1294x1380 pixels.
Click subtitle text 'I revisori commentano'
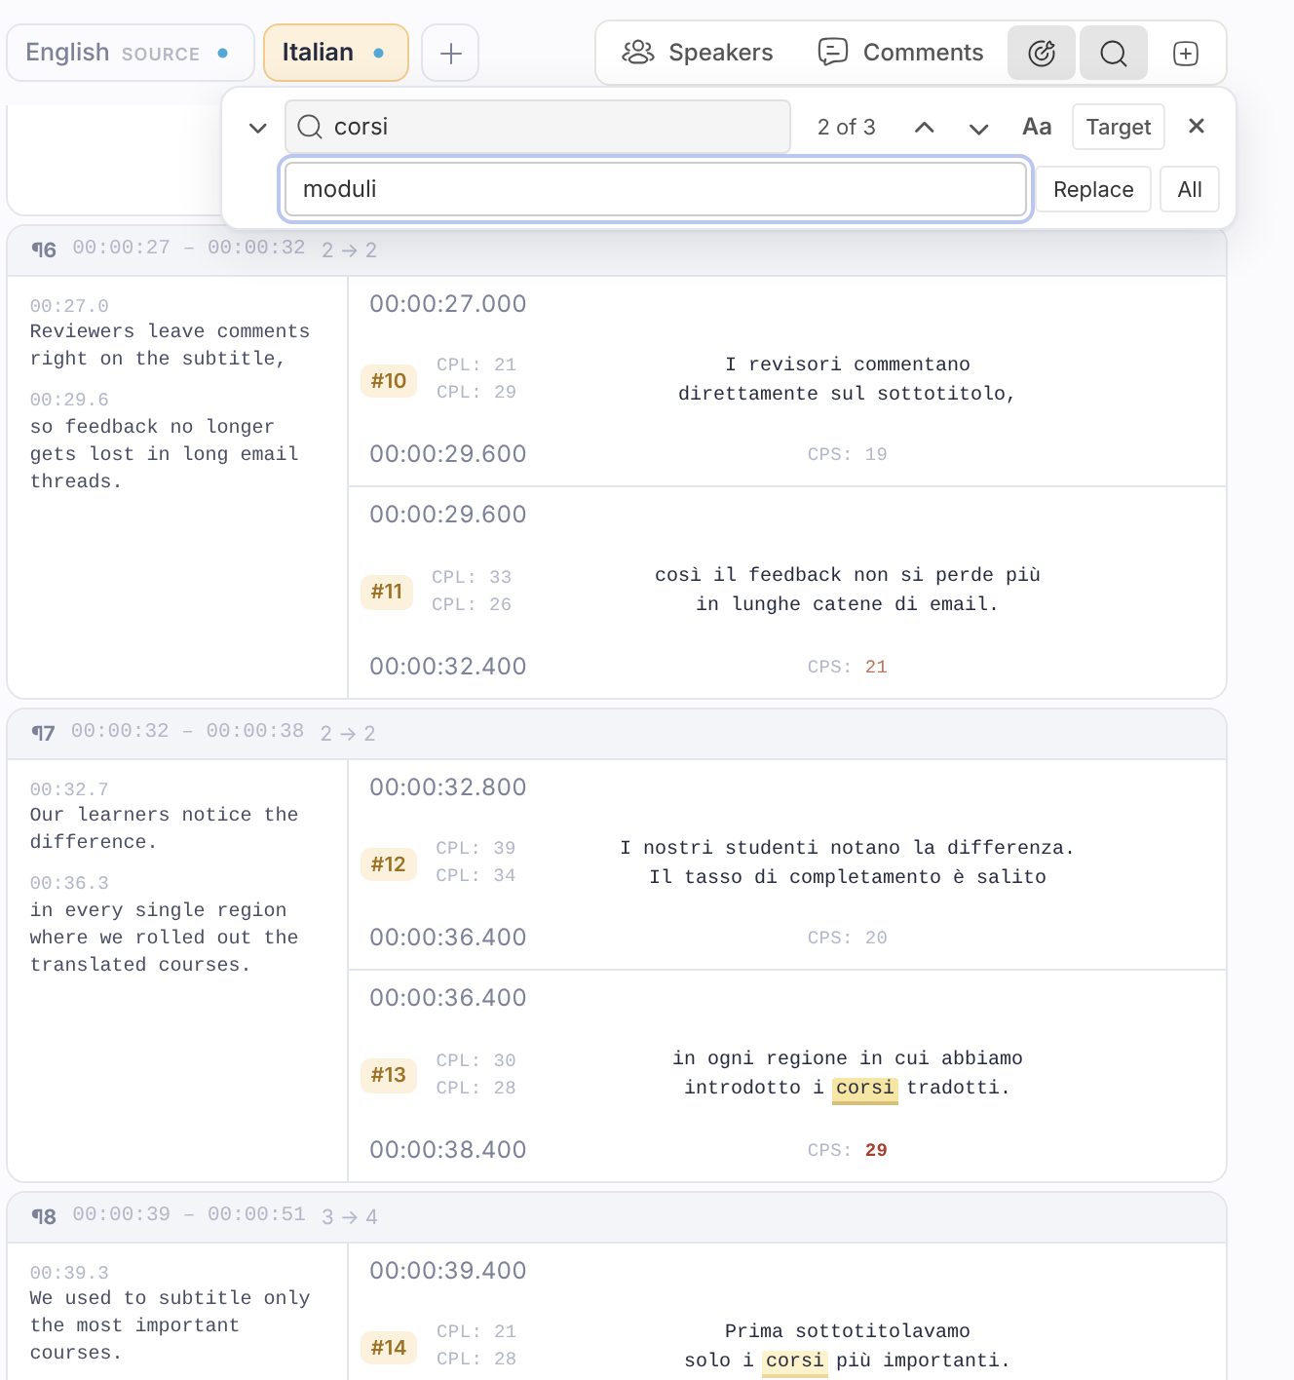click(x=848, y=364)
